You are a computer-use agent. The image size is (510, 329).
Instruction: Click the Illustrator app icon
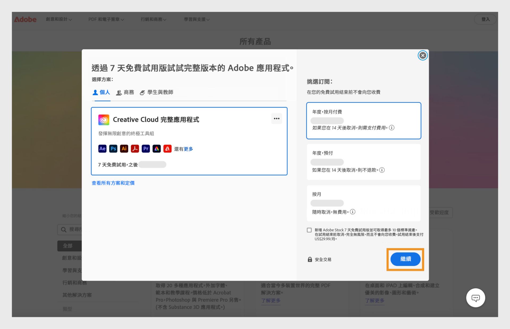[124, 149]
